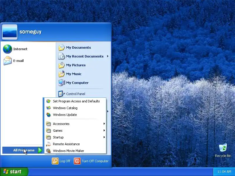The width and height of the screenshot is (235, 176).
Task: Open the Accessories program group
Action: (x=75, y=124)
